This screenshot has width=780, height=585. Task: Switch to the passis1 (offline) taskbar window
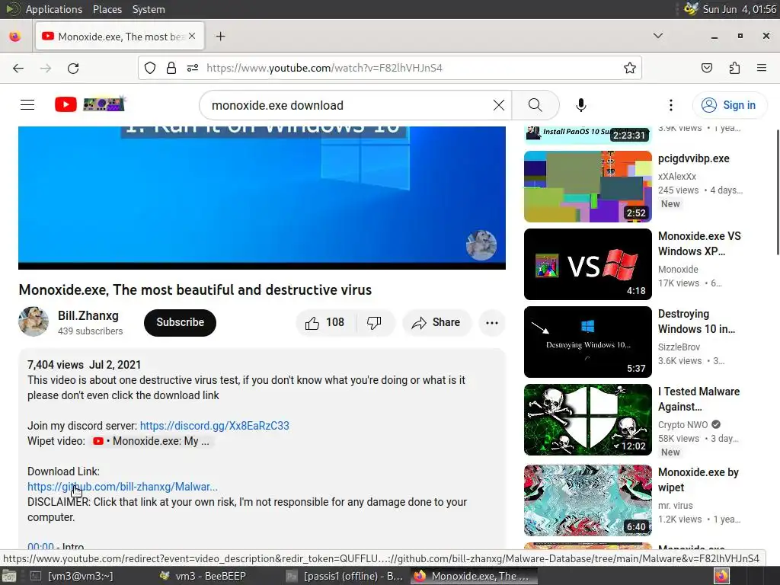point(346,576)
